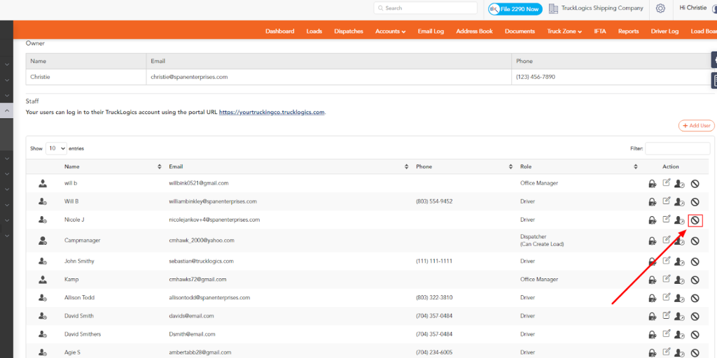Viewport: 717px width, 358px height.
Task: Click the Hi Christie account label
Action: pyautogui.click(x=693, y=8)
